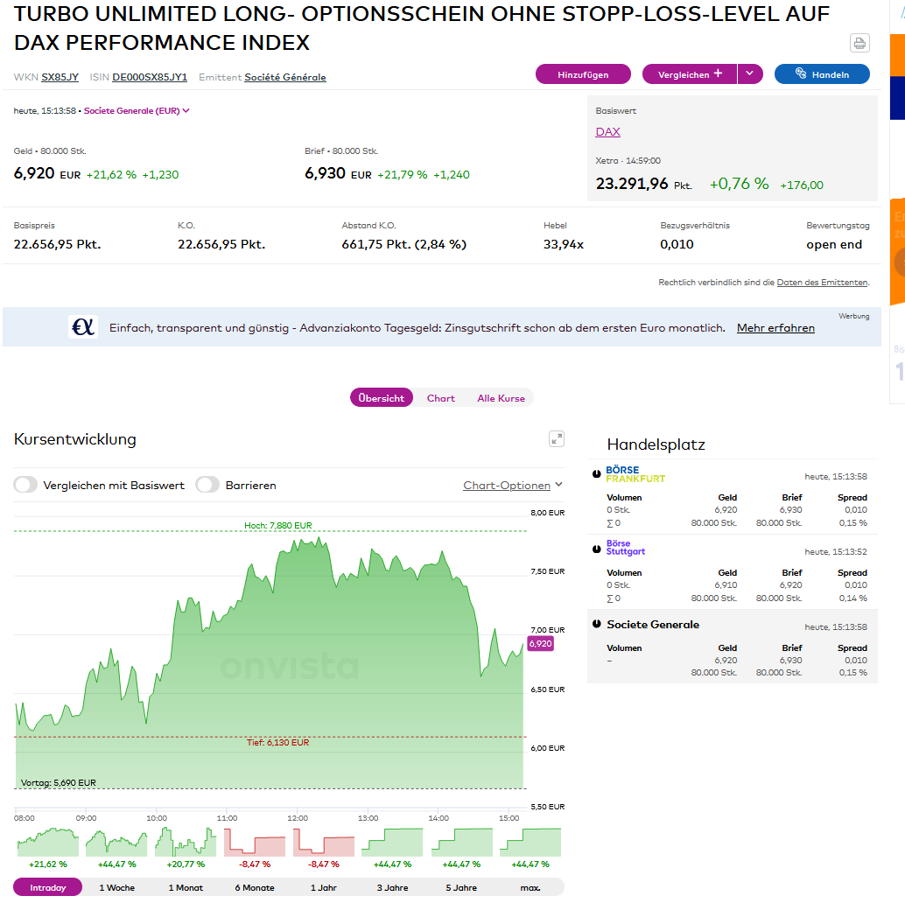Click the Hinzufügen button
This screenshot has height=924, width=905.
coord(583,74)
